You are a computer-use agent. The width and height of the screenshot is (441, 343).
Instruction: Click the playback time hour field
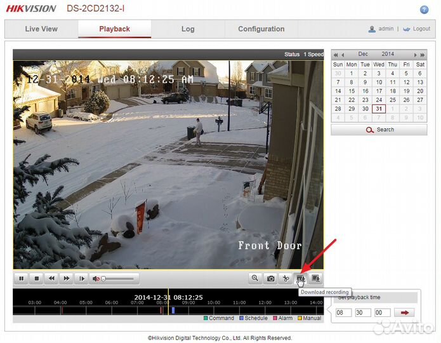pyautogui.click(x=343, y=313)
